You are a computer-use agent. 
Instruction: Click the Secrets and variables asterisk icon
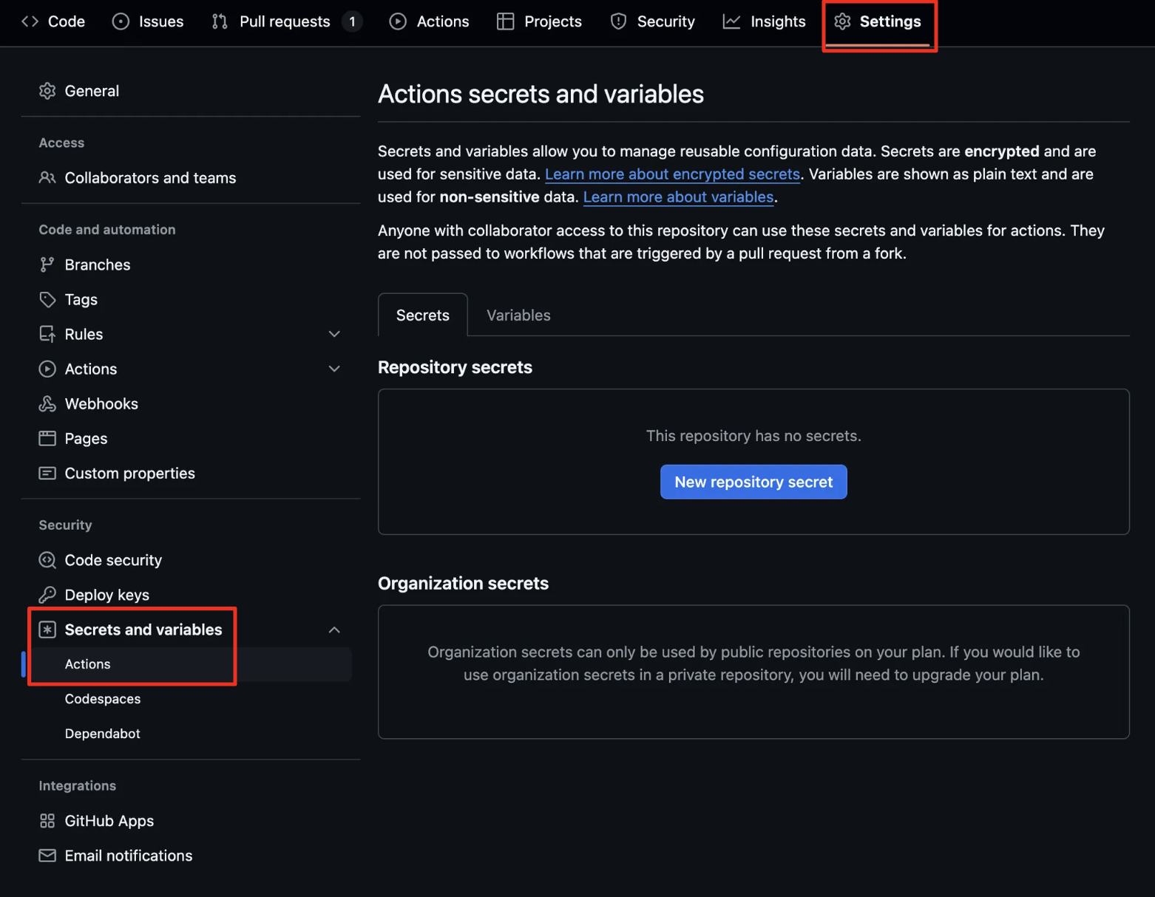[x=47, y=630]
